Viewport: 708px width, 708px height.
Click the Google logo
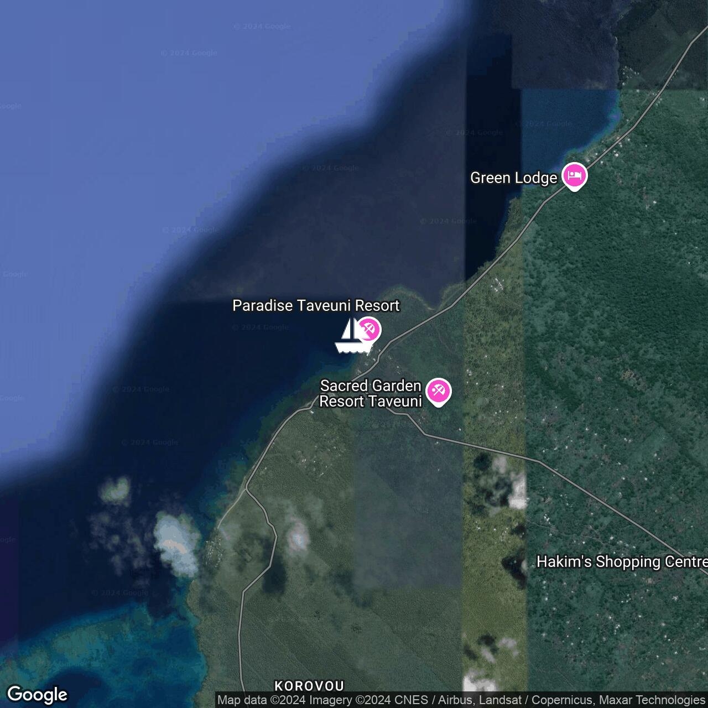click(37, 695)
